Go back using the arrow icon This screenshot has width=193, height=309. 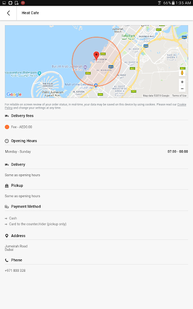point(8,13)
